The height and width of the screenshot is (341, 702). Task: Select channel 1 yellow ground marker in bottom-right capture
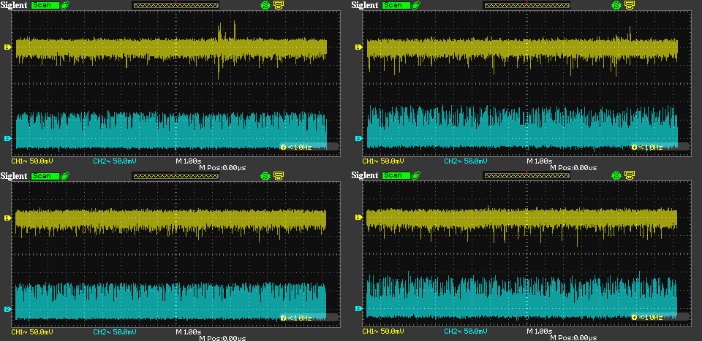point(358,218)
